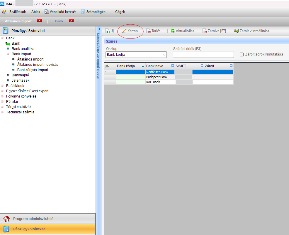This screenshot has height=235, width=289.
Task: Click the Zárolva [F7] lock icon
Action: [205, 31]
